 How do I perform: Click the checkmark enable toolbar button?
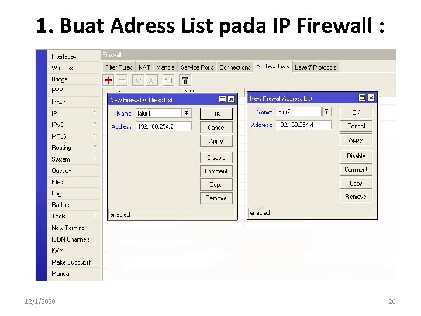click(x=138, y=80)
